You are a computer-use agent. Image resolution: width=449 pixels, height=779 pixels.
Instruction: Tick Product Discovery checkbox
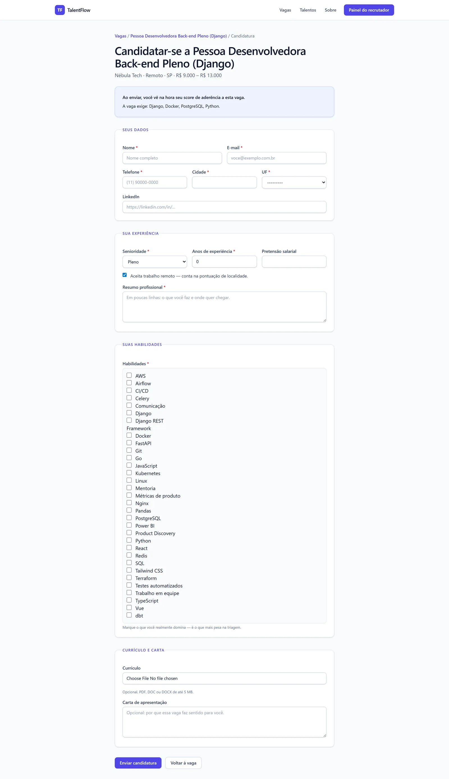pos(129,533)
